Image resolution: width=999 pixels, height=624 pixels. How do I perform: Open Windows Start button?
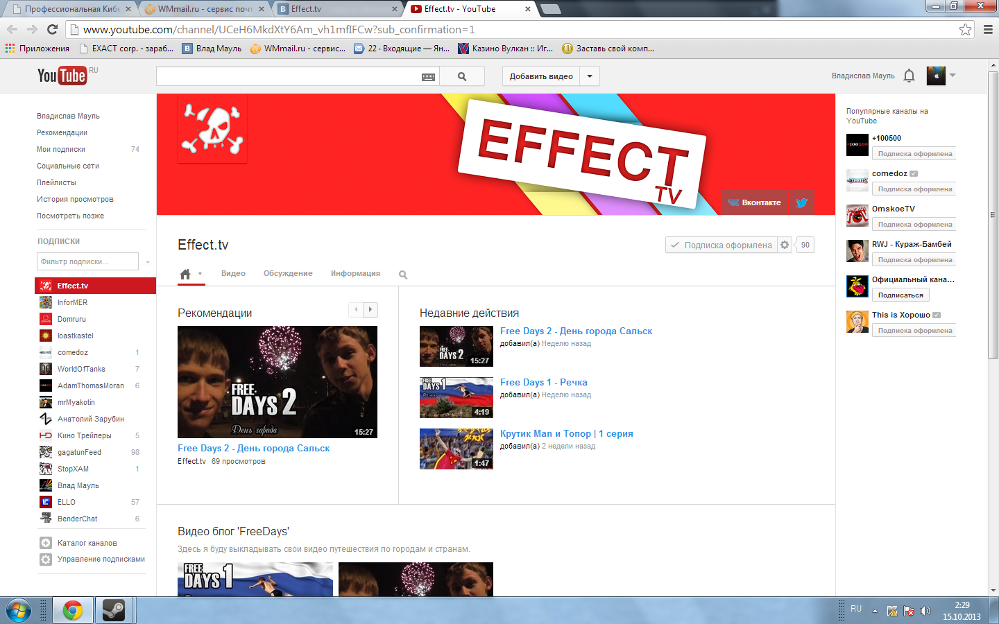[18, 611]
